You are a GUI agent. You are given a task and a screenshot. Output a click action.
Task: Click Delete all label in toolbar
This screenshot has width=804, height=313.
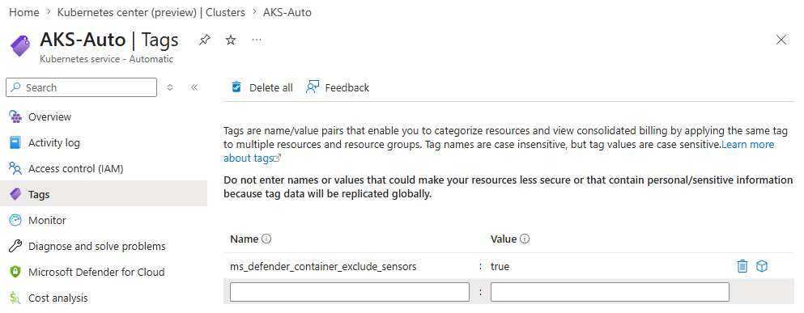click(x=270, y=87)
